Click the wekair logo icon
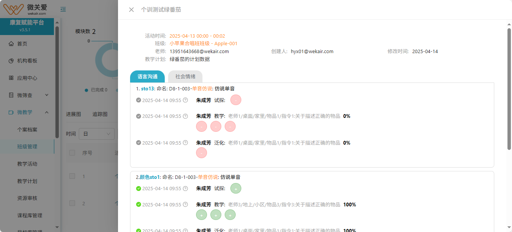Viewport: 512px width, 232px height. click(x=14, y=9)
